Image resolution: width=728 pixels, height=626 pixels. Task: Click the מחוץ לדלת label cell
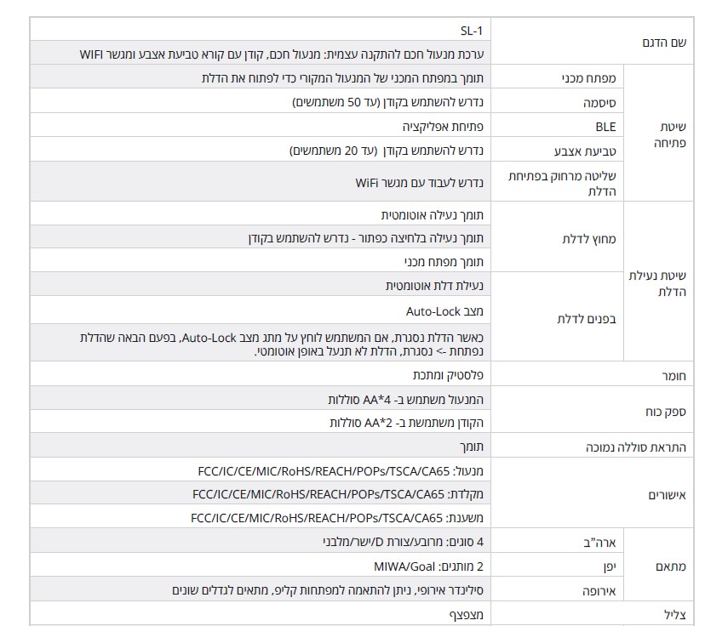point(586,239)
